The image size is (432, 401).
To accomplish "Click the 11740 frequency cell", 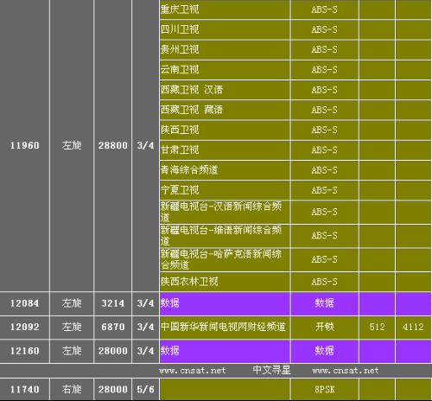I will click(25, 390).
